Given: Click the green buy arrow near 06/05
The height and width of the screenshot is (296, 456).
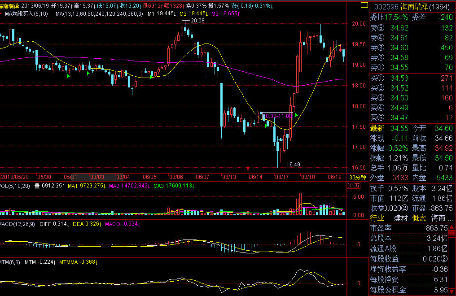Looking at the screenshot, I should pos(151,77).
